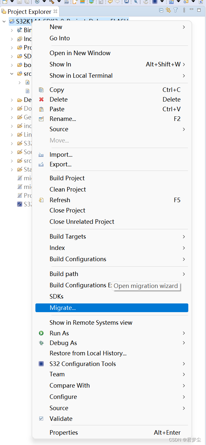Click the green Run As icon
Screen dimensions: 206x445
(41, 333)
